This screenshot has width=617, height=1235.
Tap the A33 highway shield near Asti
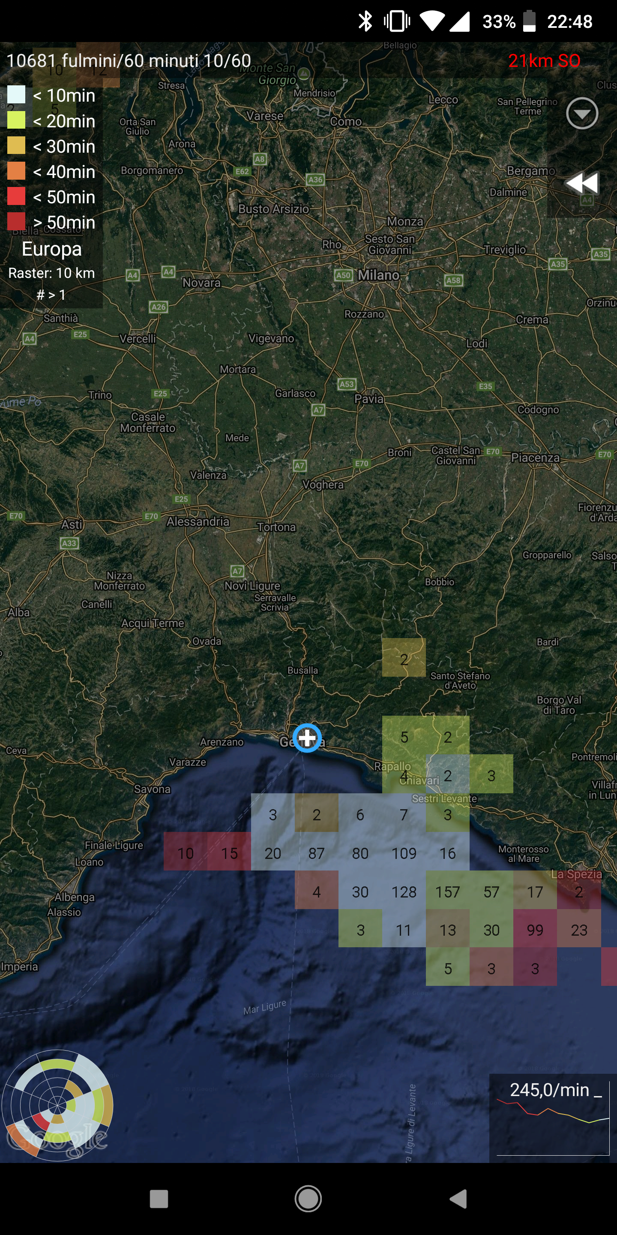tap(69, 543)
